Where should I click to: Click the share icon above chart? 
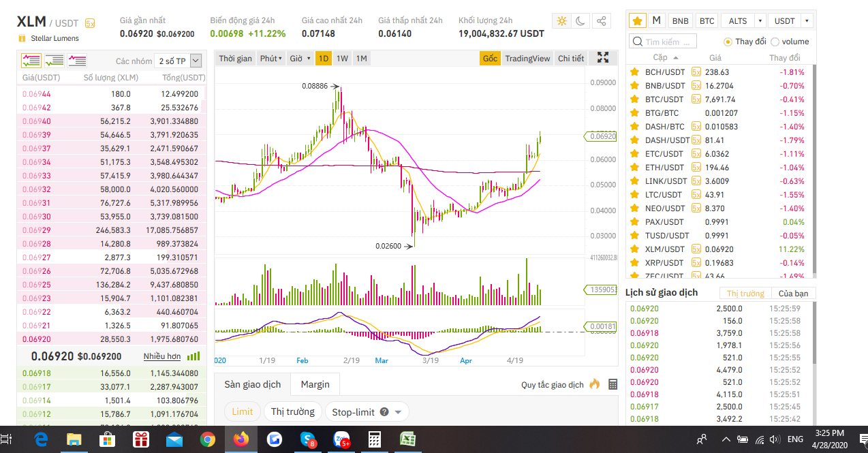tap(602, 21)
